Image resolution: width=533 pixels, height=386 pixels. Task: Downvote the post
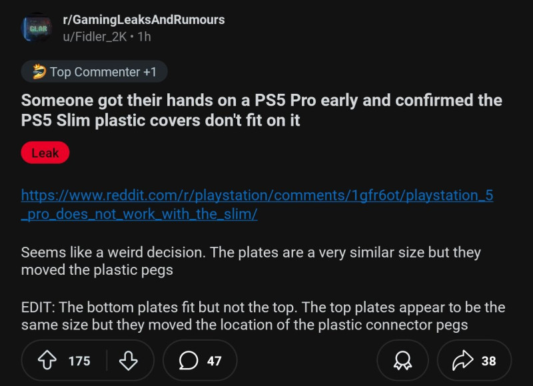tap(128, 361)
